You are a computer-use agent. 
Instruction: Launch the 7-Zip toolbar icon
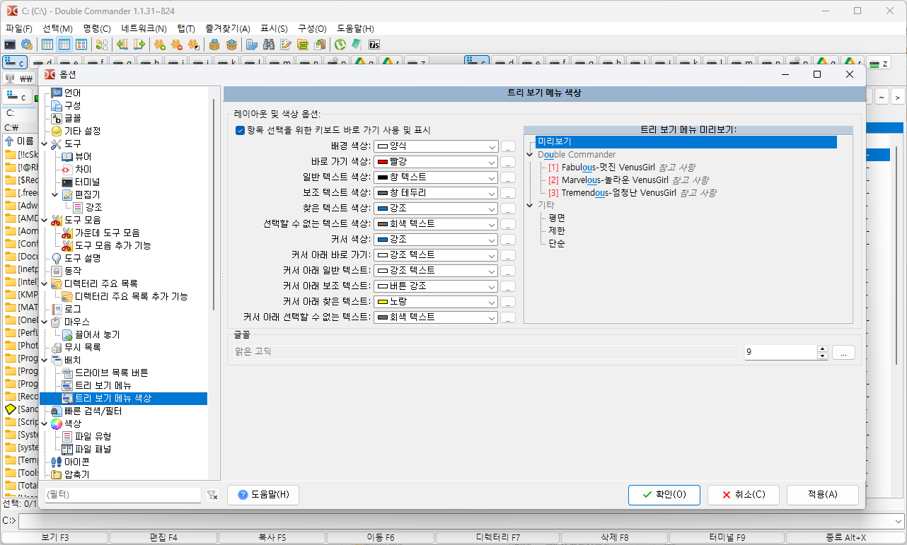[x=374, y=45]
